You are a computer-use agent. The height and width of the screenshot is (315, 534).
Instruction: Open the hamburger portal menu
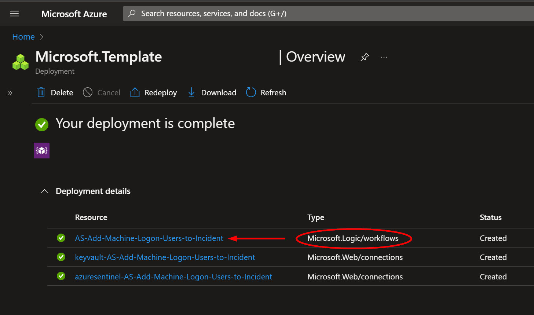coord(14,14)
